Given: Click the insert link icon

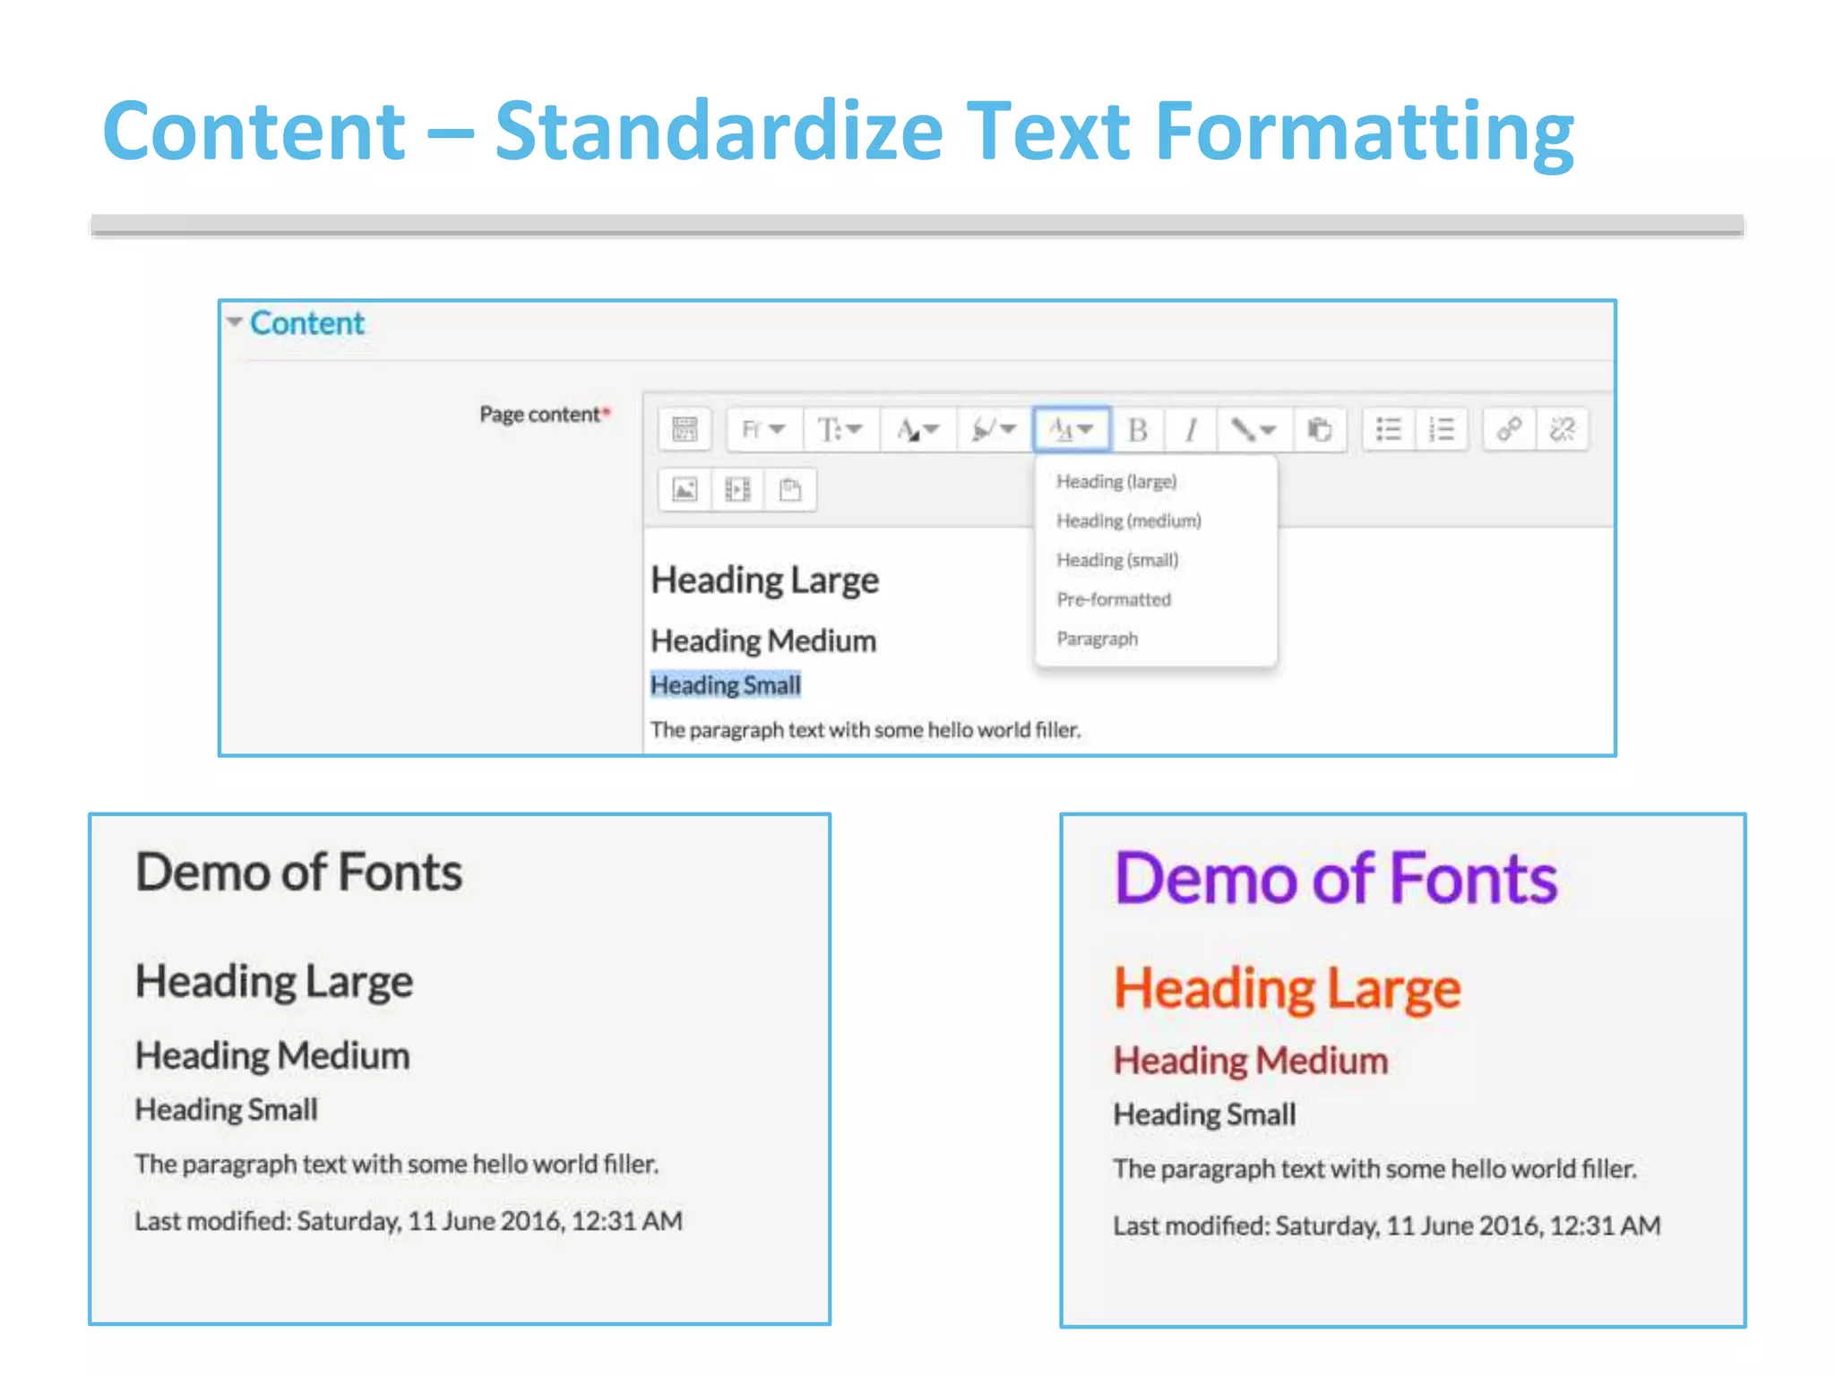Looking at the screenshot, I should tap(1510, 429).
